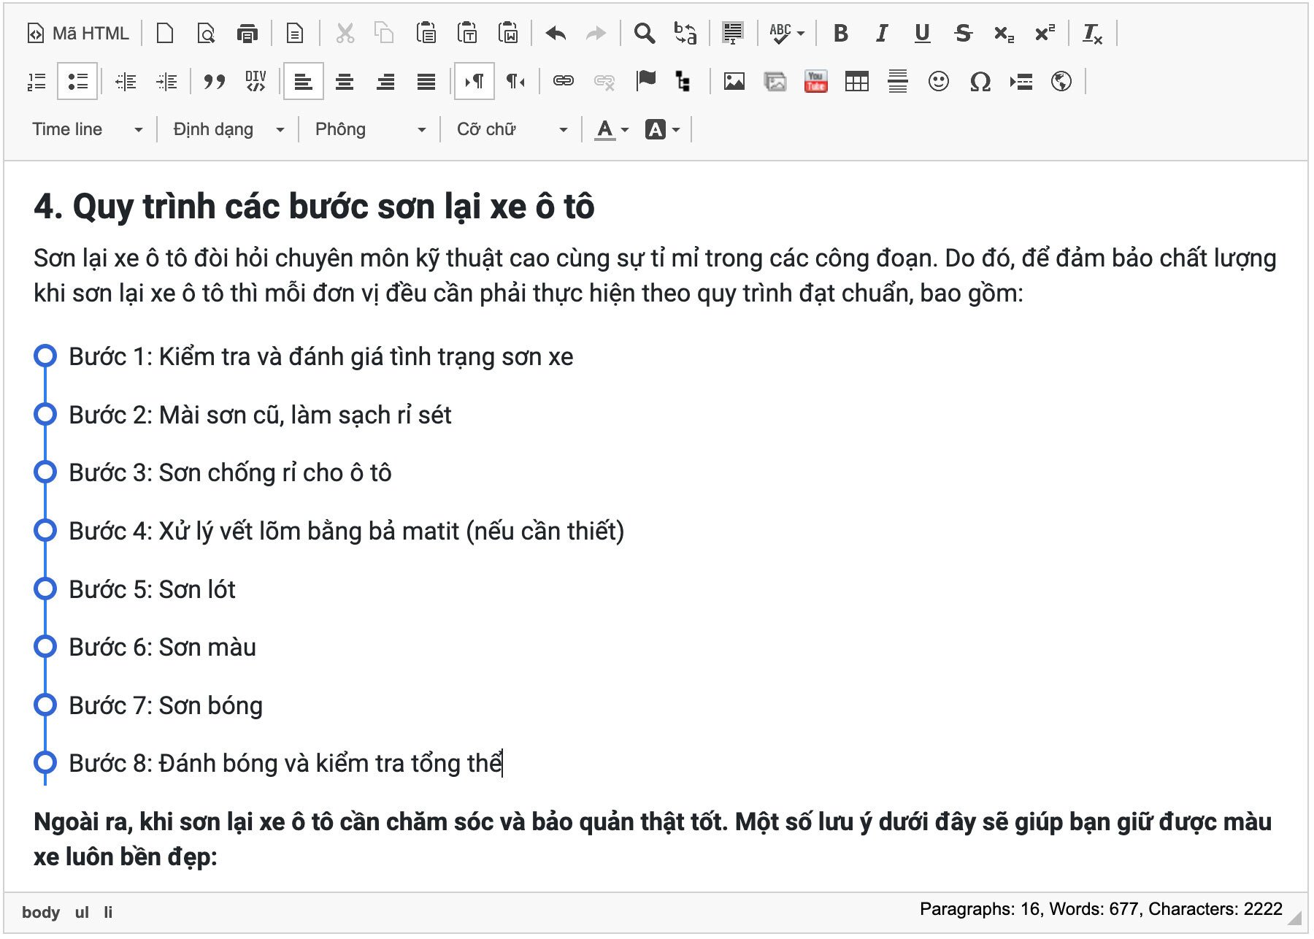This screenshot has width=1314, height=939.
Task: Insert an anchor using the flag icon
Action: coord(645,81)
